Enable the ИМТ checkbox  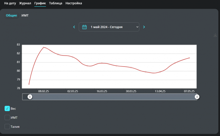7,118
